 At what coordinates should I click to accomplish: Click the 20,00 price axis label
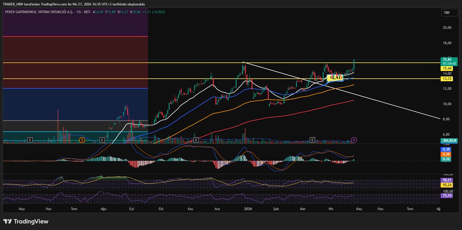pyautogui.click(x=447, y=28)
